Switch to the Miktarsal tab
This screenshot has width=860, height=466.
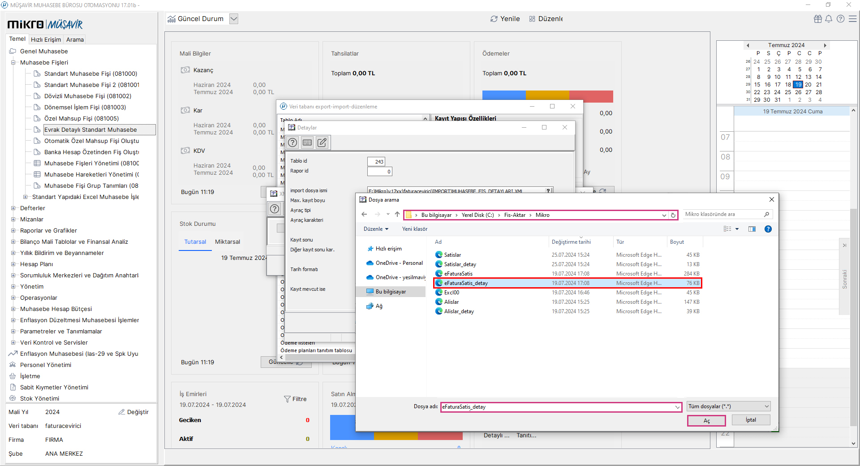coord(227,242)
